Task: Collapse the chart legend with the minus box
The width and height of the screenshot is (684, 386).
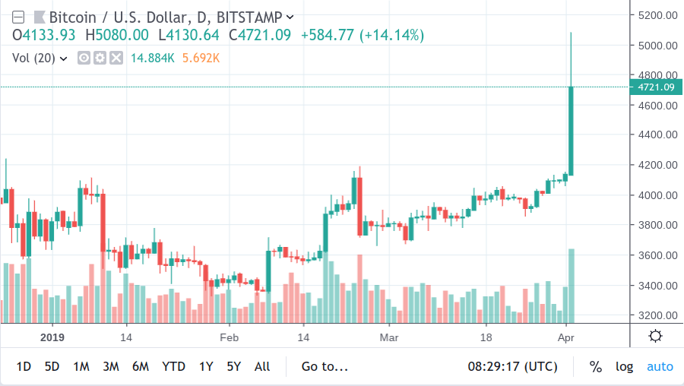Action: 17,14
